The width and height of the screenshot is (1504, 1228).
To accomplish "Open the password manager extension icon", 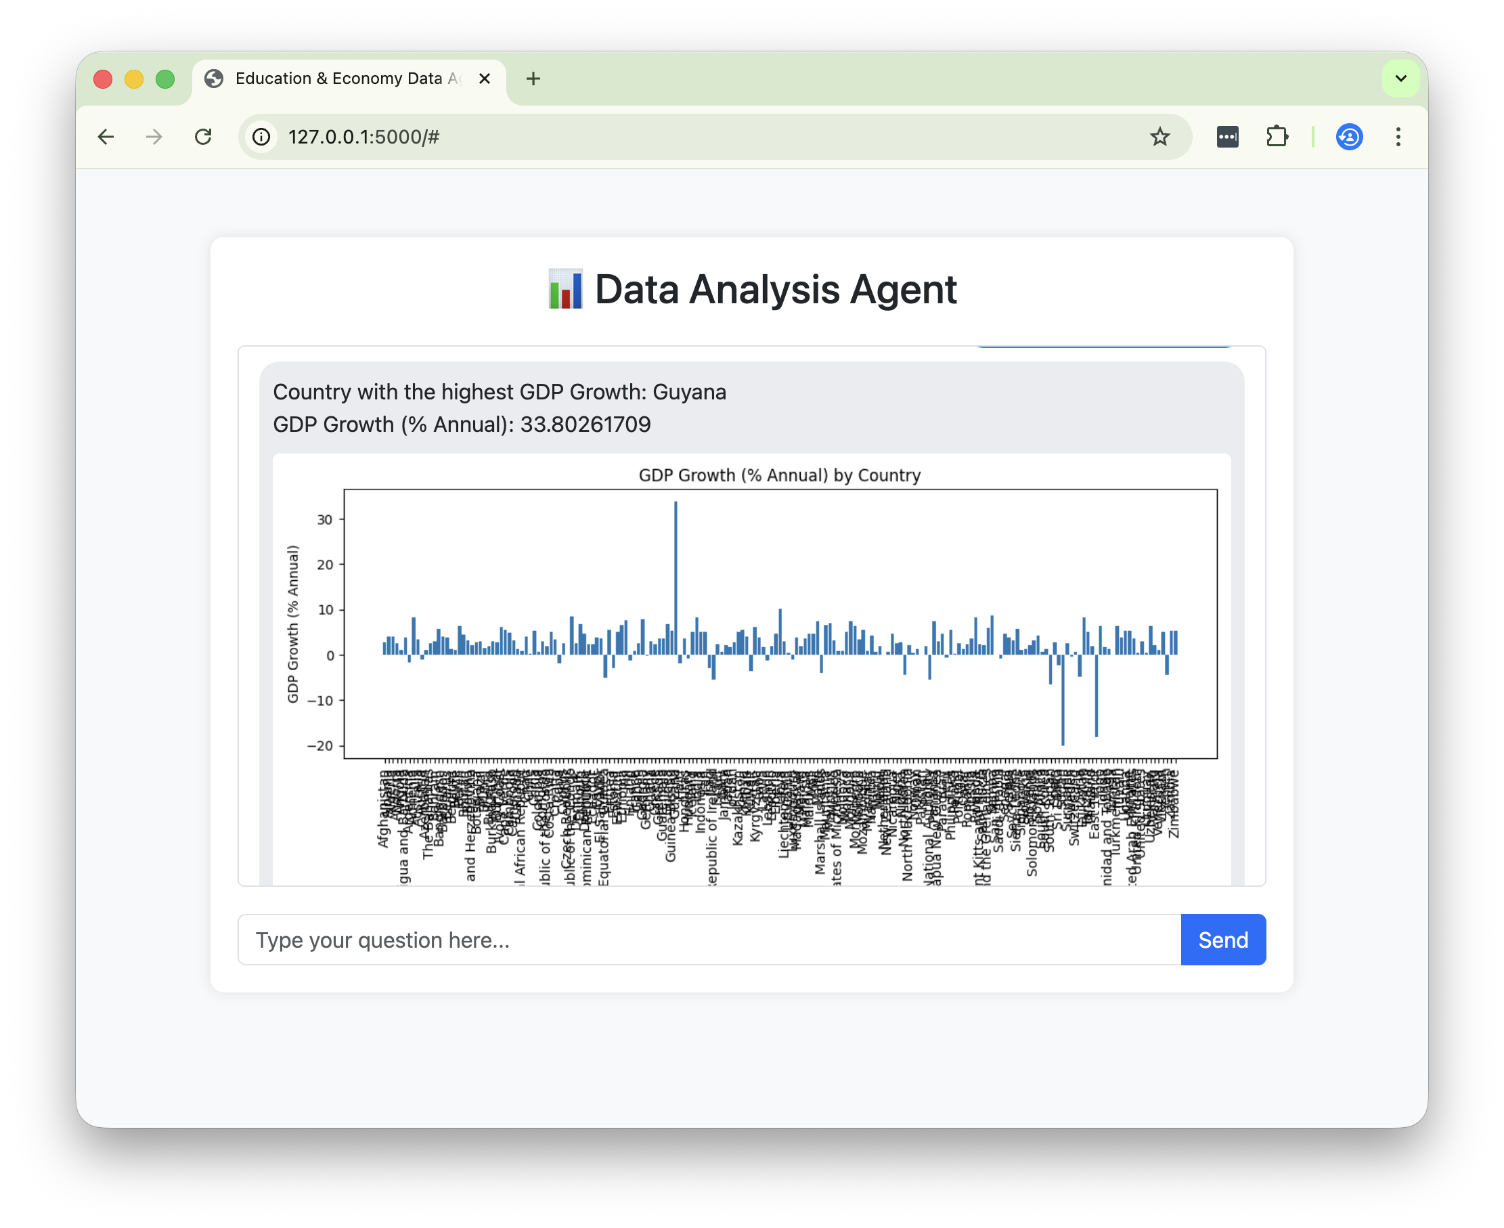I will pyautogui.click(x=1228, y=137).
